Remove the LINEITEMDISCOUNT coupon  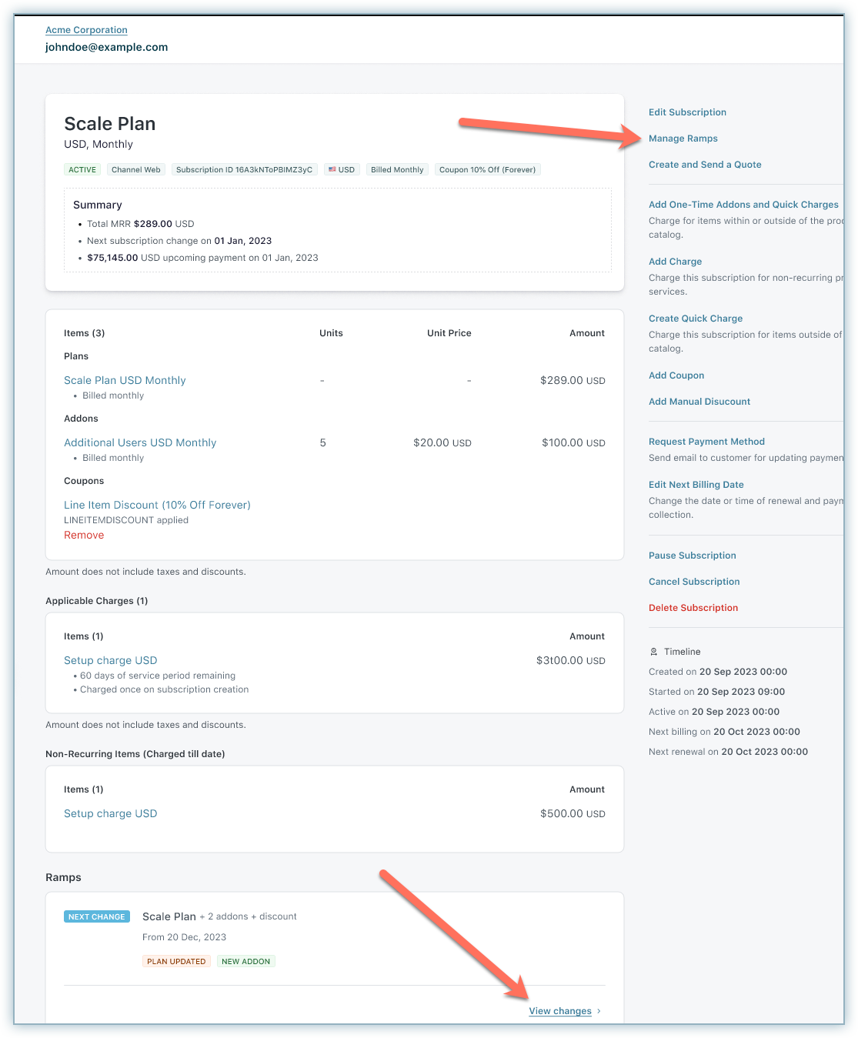click(x=84, y=536)
